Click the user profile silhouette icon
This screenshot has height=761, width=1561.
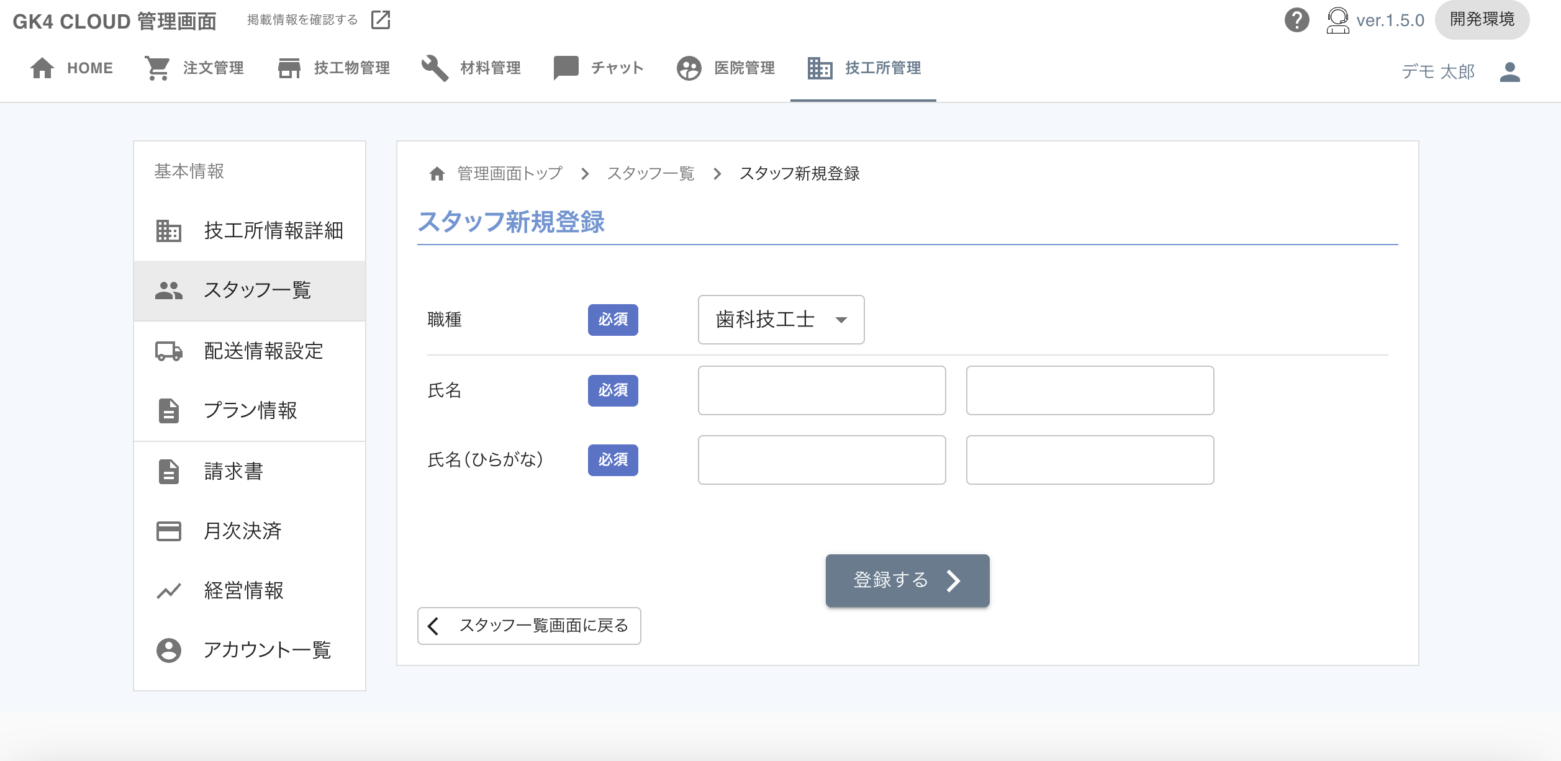click(1509, 72)
